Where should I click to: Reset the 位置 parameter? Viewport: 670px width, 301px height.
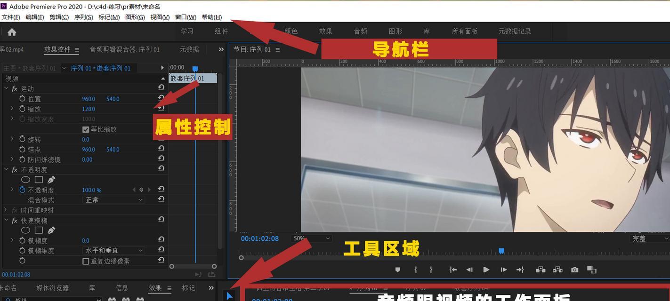click(161, 98)
